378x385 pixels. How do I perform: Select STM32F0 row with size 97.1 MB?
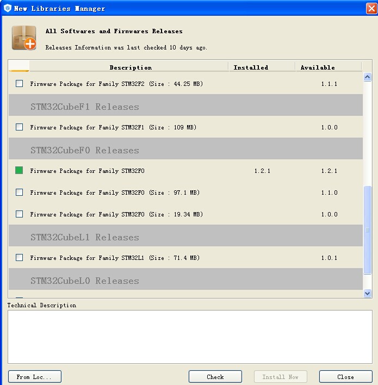(x=185, y=192)
